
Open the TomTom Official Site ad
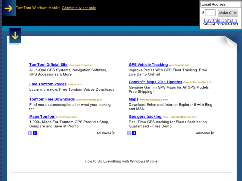48,65
